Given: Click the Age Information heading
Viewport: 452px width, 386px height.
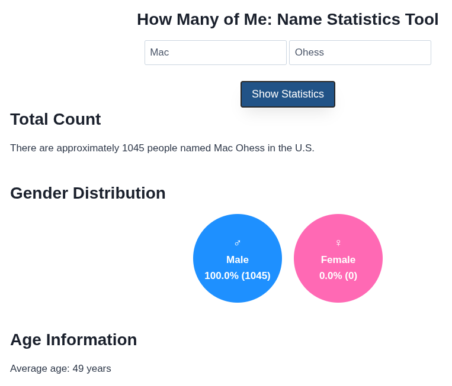Looking at the screenshot, I should tap(73, 340).
